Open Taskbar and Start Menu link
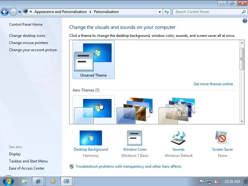Viewport: 248px width, 186px height. (x=28, y=161)
